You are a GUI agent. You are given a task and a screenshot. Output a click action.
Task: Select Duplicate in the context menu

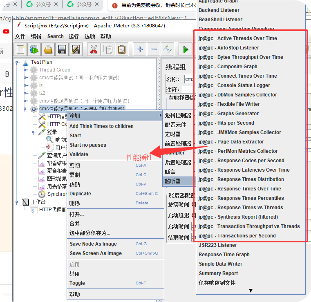click(115, 194)
